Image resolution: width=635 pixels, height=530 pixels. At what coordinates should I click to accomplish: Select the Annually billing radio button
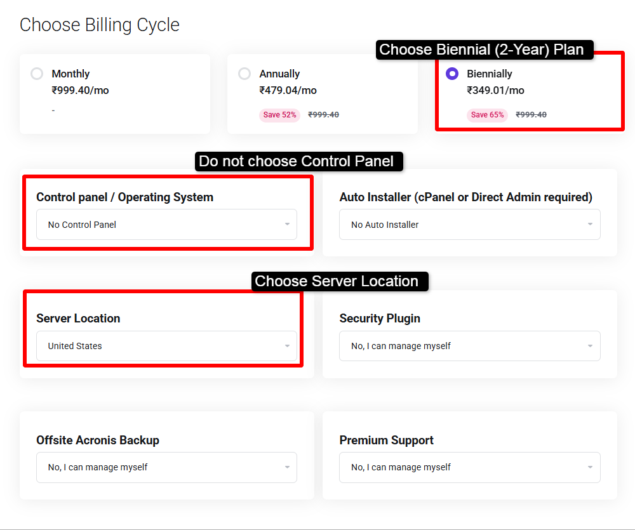244,74
